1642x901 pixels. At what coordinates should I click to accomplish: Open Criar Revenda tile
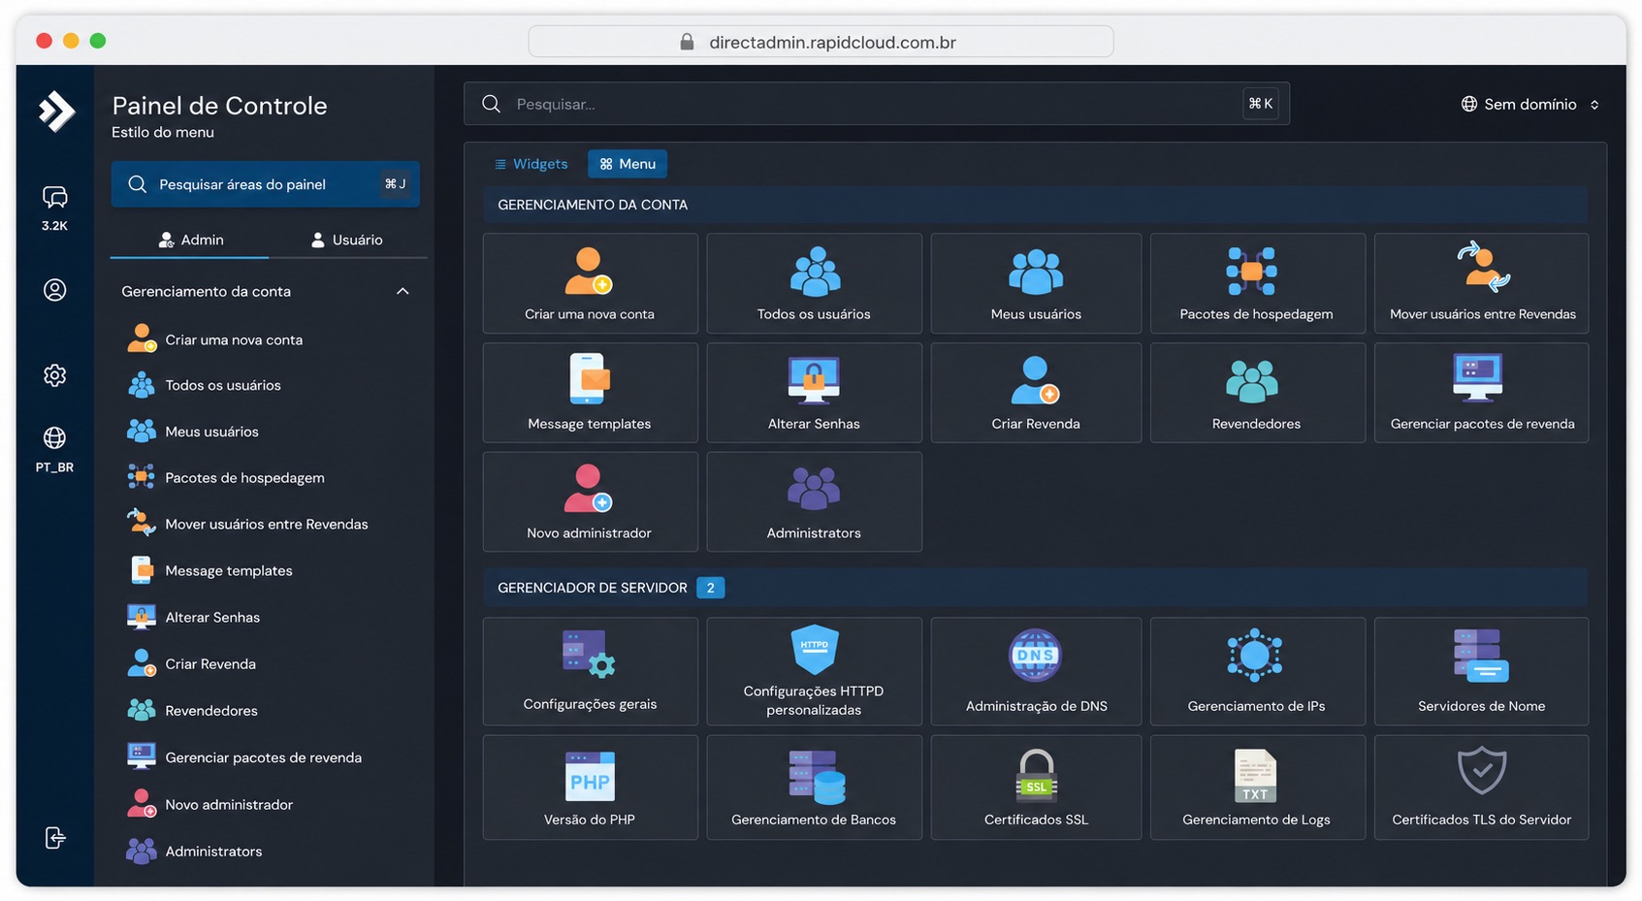(x=1036, y=393)
